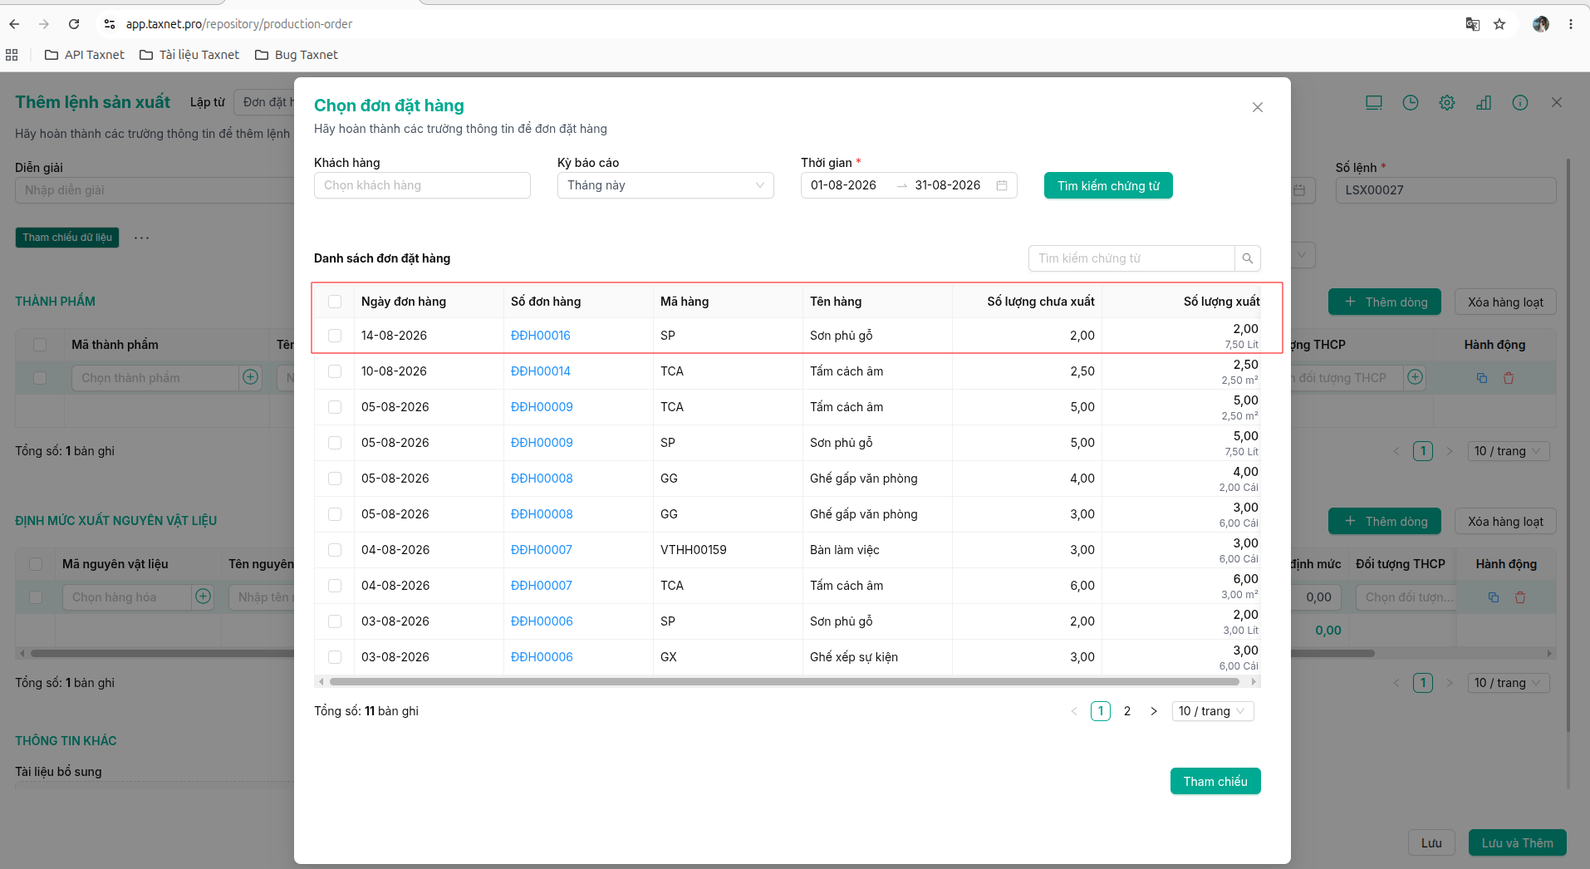The image size is (1590, 869).
Task: Tick the checkbox for order ĐĐH00016
Action: 335,336
